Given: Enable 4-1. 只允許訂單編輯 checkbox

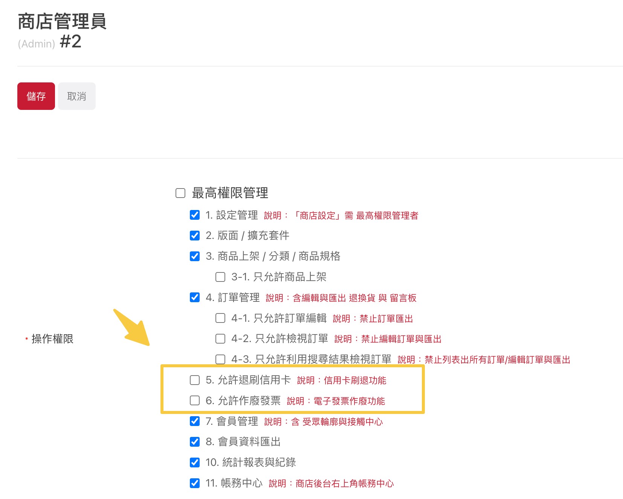Looking at the screenshot, I should tap(220, 318).
